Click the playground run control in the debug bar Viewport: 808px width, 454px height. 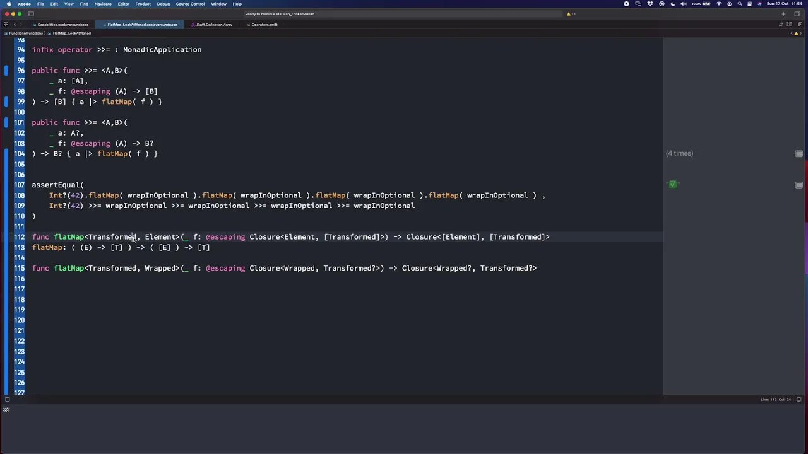point(6,410)
